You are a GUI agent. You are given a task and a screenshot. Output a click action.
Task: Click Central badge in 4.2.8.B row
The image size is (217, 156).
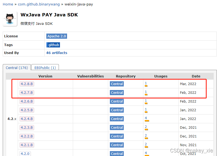(117, 84)
